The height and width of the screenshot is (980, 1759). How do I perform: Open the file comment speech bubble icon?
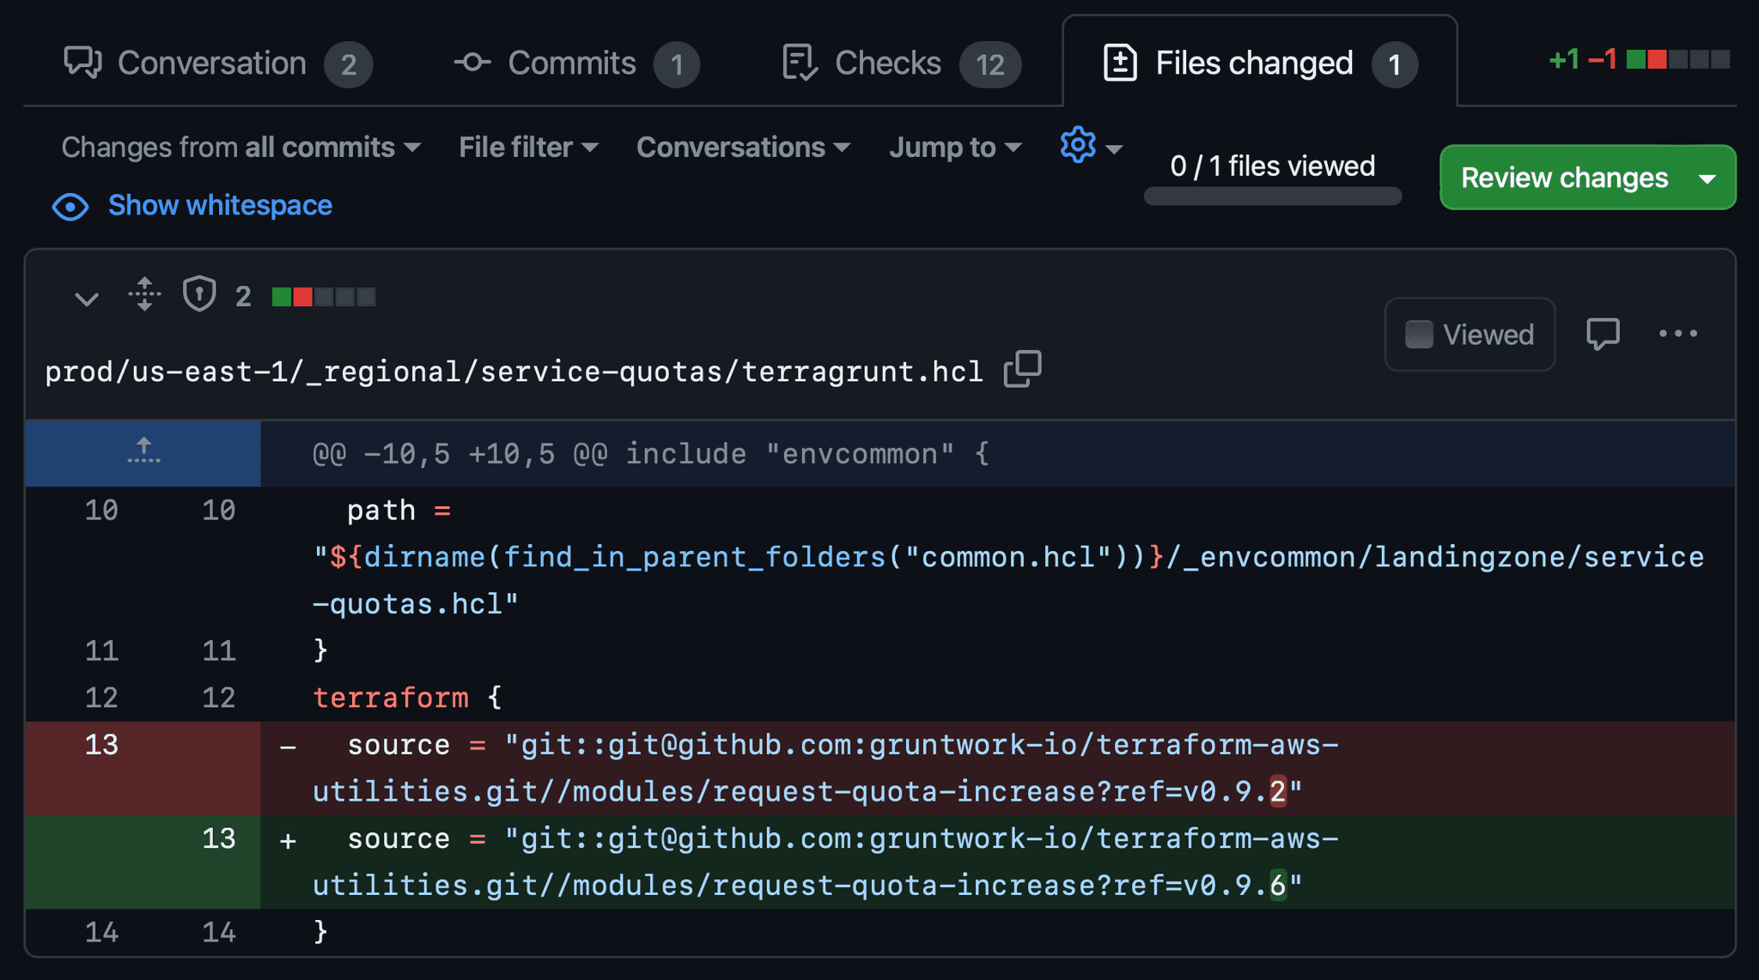coord(1602,334)
